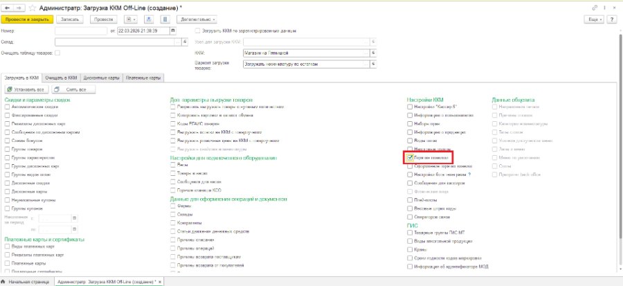The height and width of the screenshot is (286, 623).
Task: Enable the Контрагенты checkbox
Action: pos(172,223)
